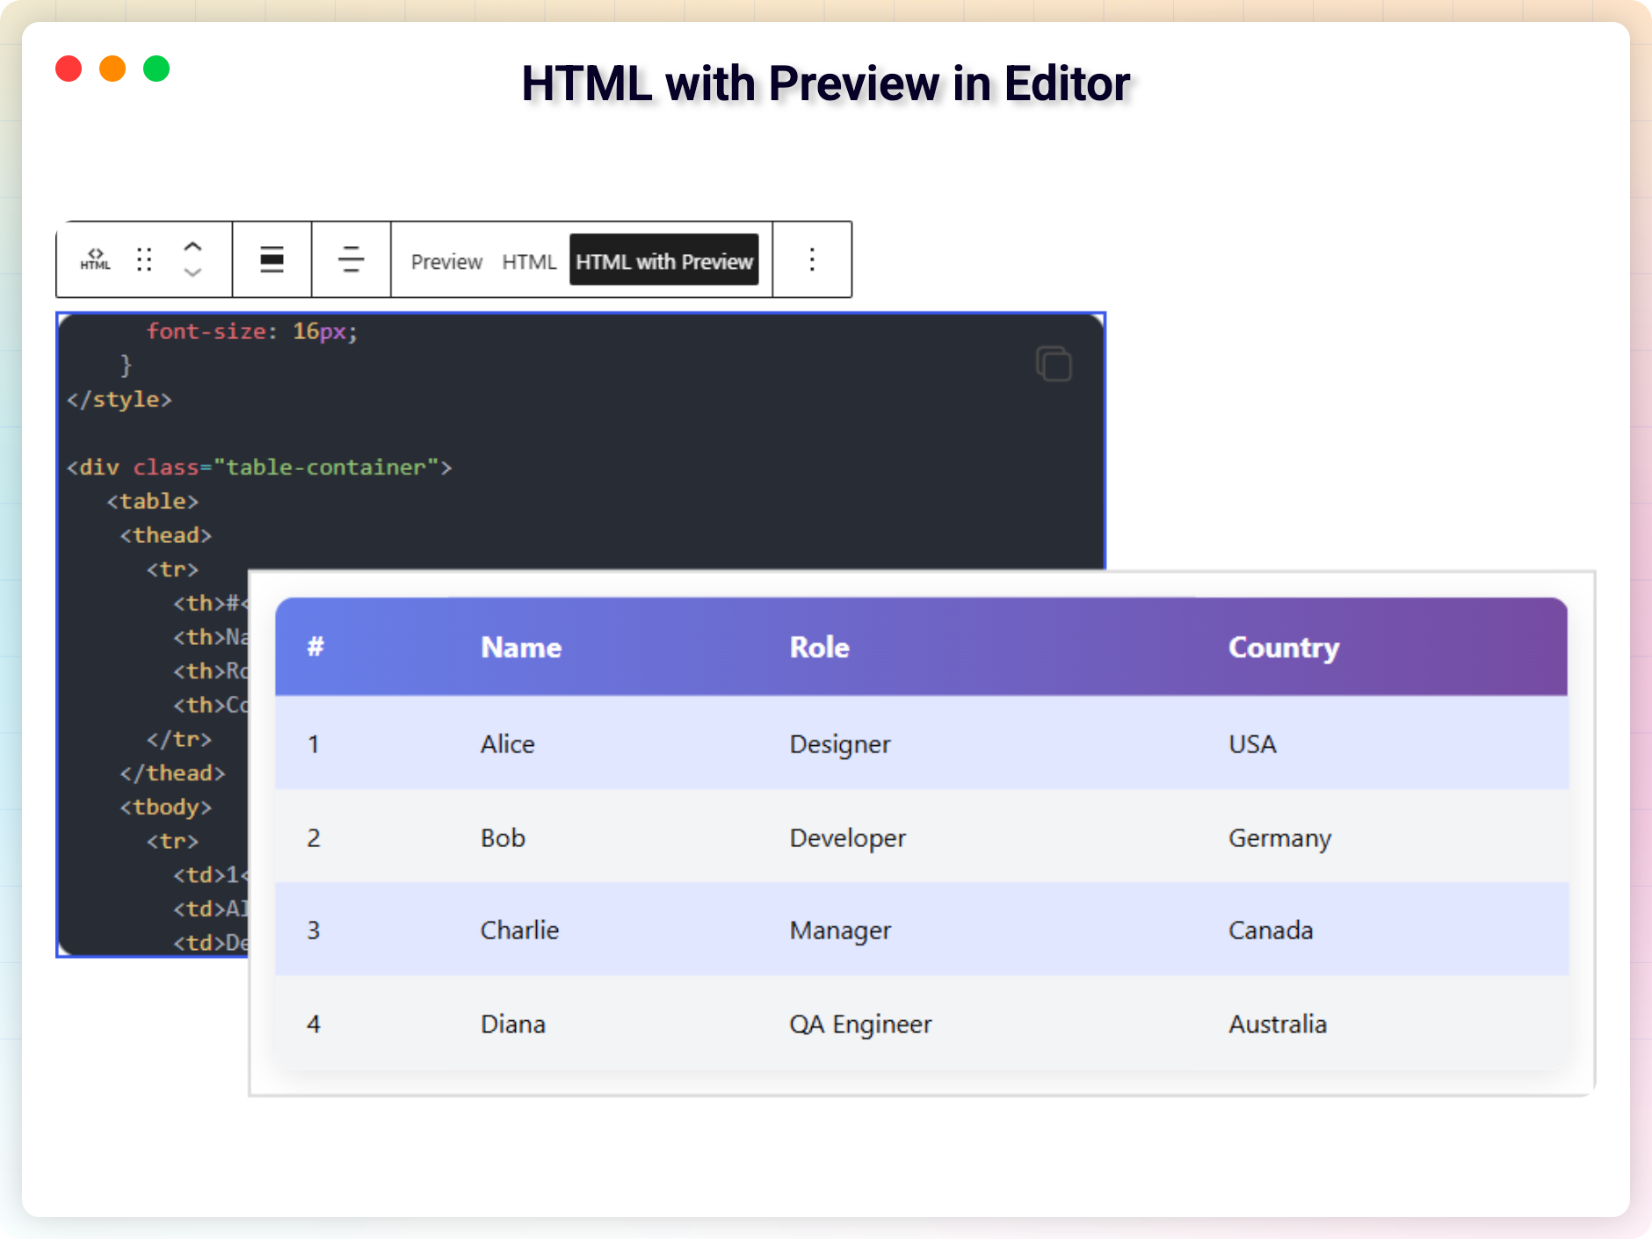Click the Custom HTML block type icon
Screen dimensions: 1652x1239
[x=96, y=259]
